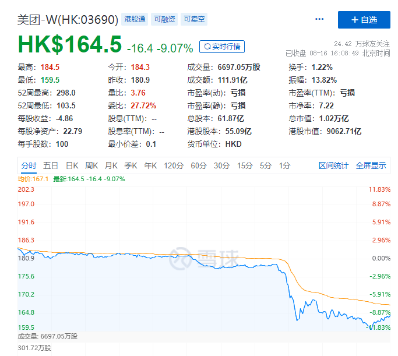Screen dimensions: 398x356
Task: Click the 货币单位 value HKD
Action: click(234, 144)
